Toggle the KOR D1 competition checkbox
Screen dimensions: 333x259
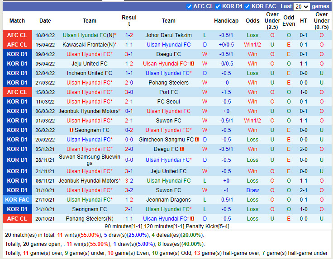[x=218, y=6]
